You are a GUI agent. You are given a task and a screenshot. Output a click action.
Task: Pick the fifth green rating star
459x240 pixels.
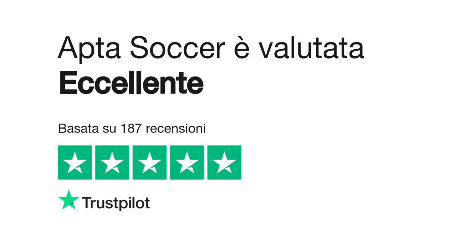[225, 162]
